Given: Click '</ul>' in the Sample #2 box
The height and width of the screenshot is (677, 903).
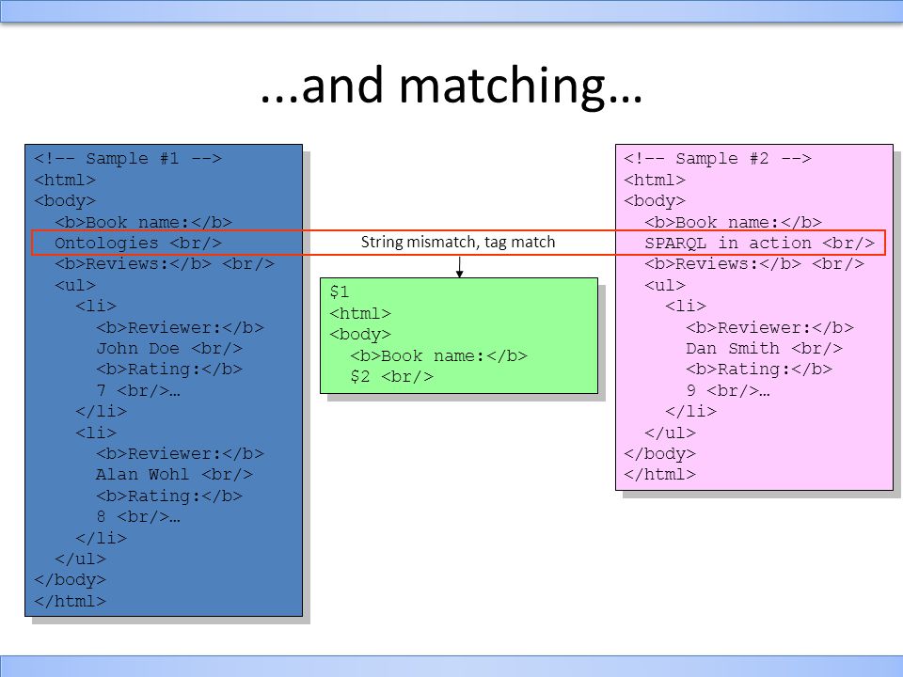Looking at the screenshot, I should 671,433.
